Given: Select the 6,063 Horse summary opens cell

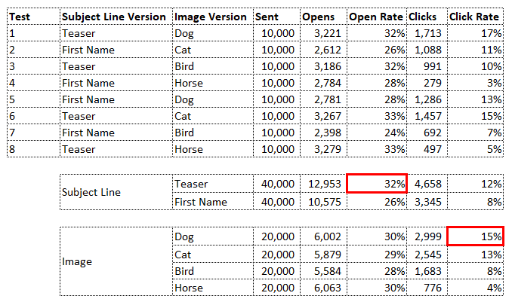Looking at the screenshot, I should 324,288.
